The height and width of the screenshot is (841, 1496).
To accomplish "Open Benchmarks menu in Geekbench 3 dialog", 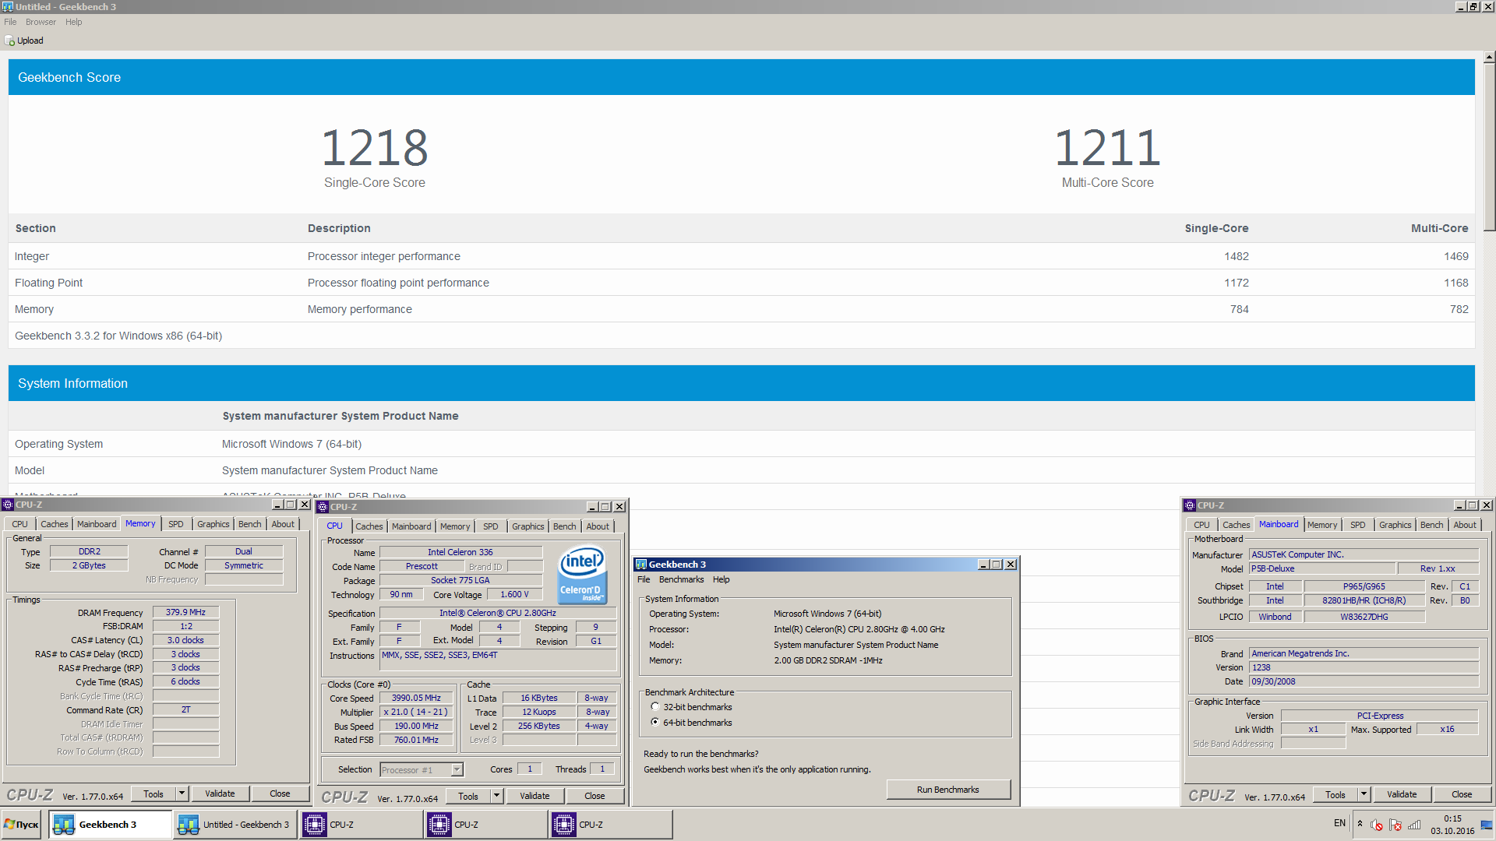I will tap(681, 579).
